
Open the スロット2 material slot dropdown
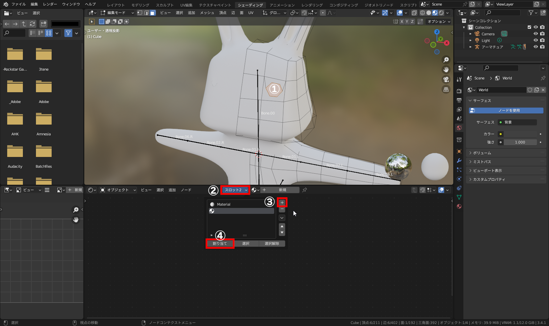(235, 190)
